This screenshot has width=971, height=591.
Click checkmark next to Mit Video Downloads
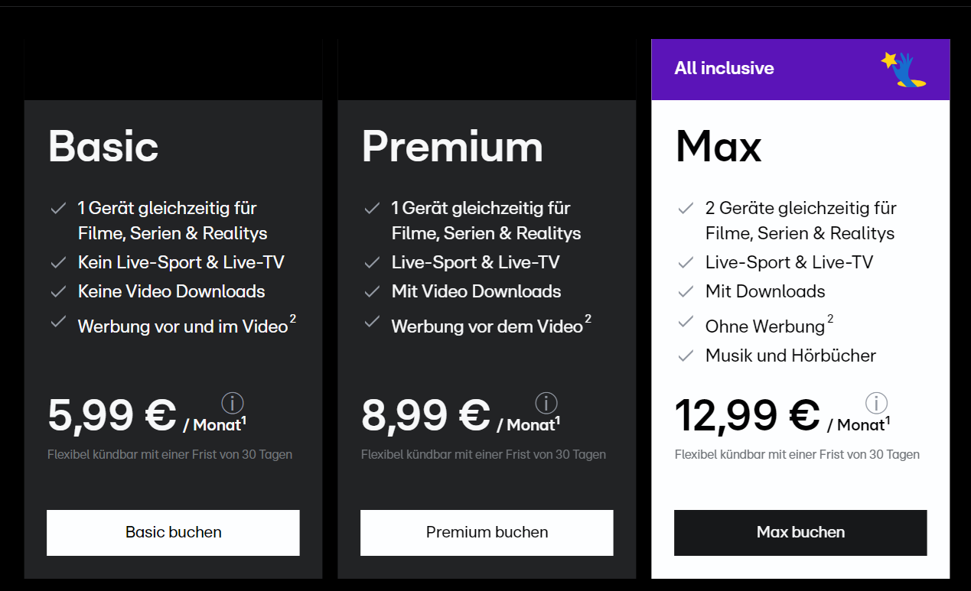(372, 291)
